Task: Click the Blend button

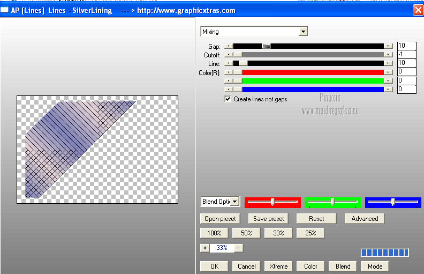Action: (343, 266)
